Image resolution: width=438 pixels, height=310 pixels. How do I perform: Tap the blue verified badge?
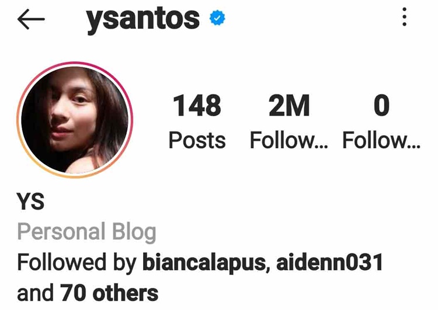(x=217, y=18)
